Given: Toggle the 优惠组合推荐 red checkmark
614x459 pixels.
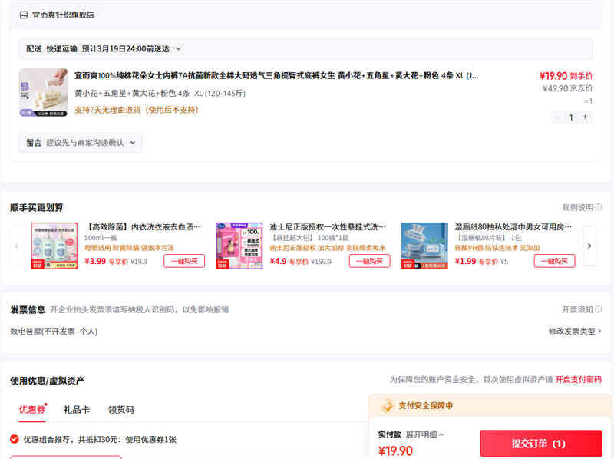Looking at the screenshot, I should [x=15, y=439].
